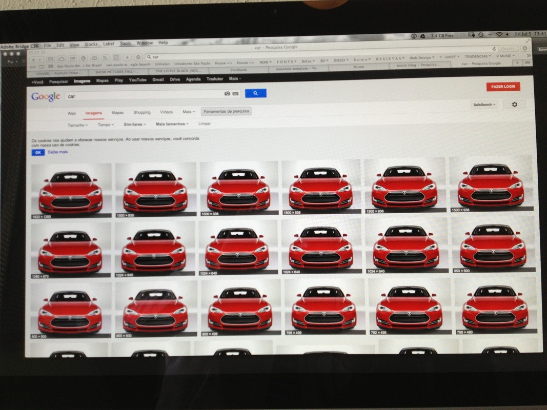Click the Fri Jul 5 13:41 clock
The width and height of the screenshot is (547, 410).
pyautogui.click(x=530, y=34)
